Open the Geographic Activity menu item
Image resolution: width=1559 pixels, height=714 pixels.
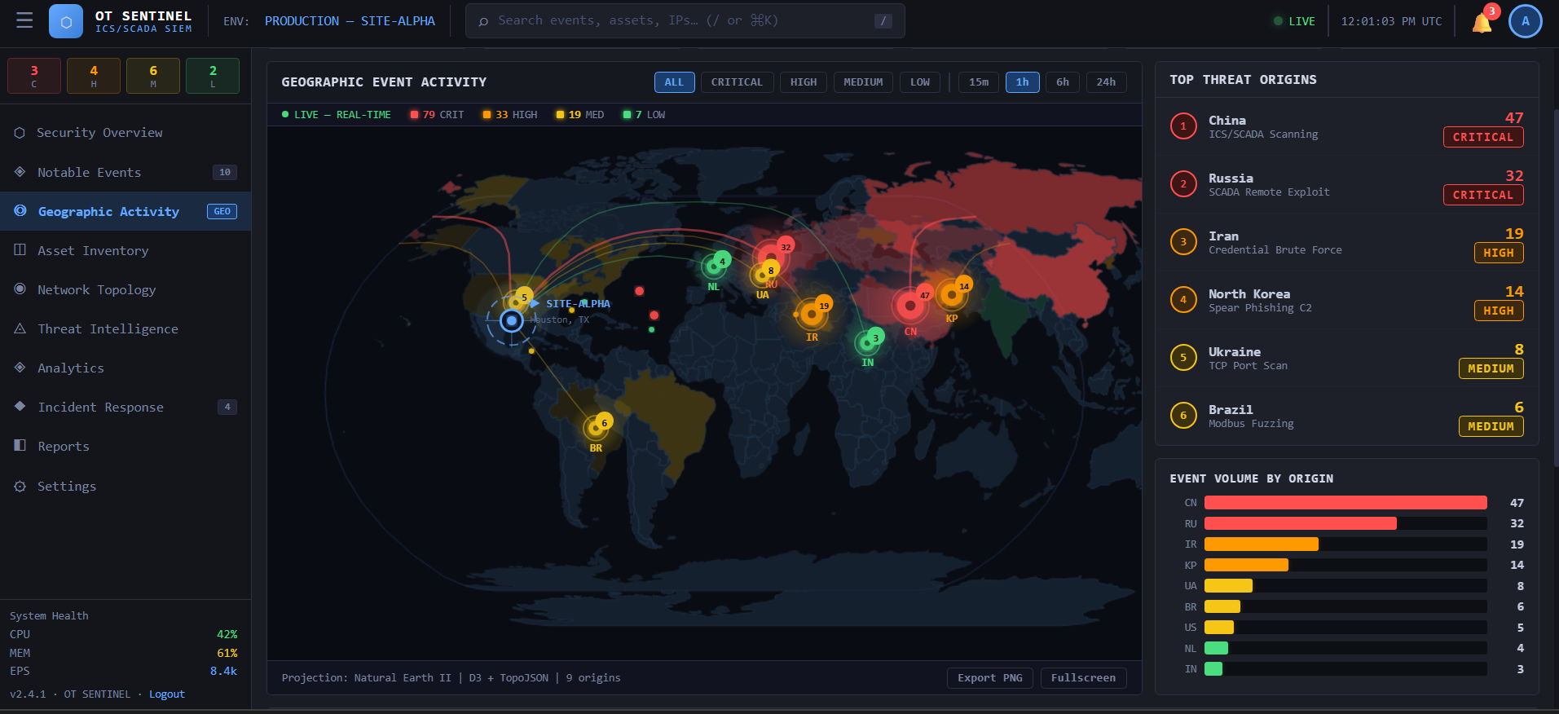(x=126, y=211)
